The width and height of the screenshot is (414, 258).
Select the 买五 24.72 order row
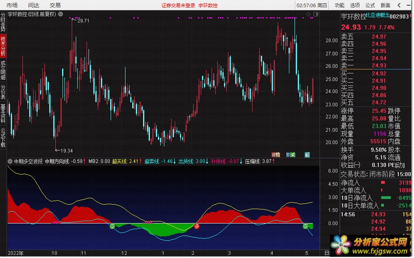(x=376, y=102)
